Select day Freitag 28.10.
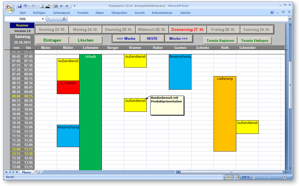The image size is (299, 186). point(223,30)
